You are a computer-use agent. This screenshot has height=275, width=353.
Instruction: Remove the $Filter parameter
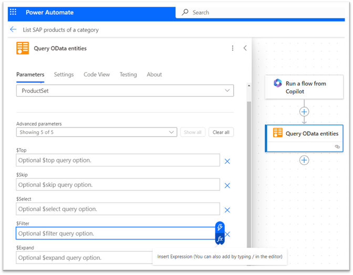(228, 234)
